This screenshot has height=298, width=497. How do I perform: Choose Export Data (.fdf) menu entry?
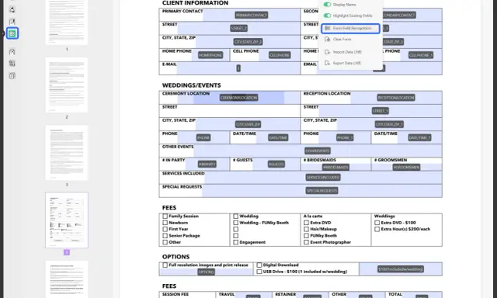click(342, 63)
